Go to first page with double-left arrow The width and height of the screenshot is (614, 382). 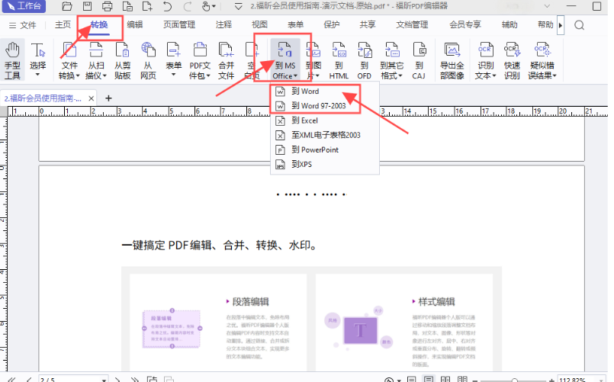(x=11, y=379)
